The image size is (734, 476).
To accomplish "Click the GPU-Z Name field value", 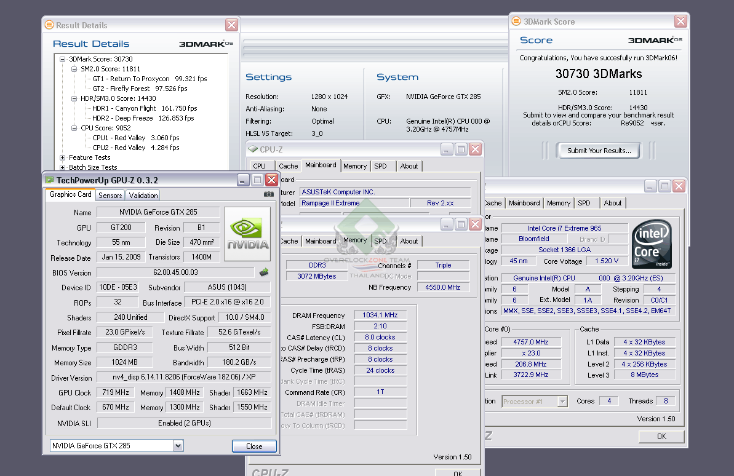I will click(x=158, y=212).
